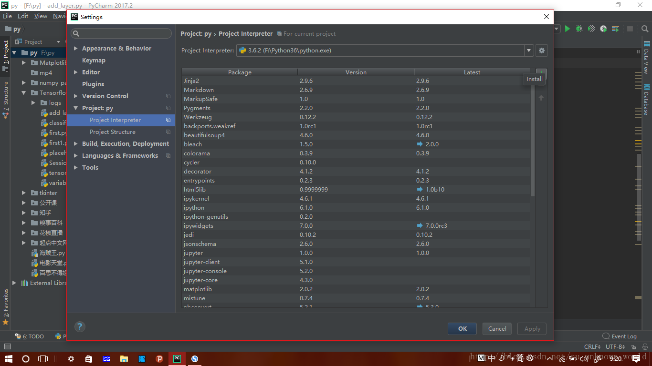Click 'Project: py' breadcrumb link
Screen dimensions: 652x366
[196, 34]
